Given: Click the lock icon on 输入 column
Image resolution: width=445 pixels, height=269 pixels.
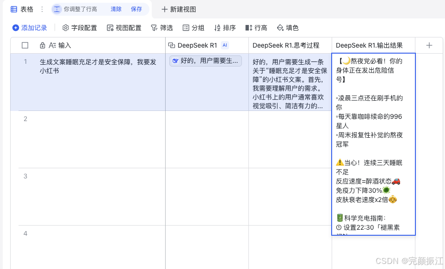Looking at the screenshot, I should tap(42, 45).
